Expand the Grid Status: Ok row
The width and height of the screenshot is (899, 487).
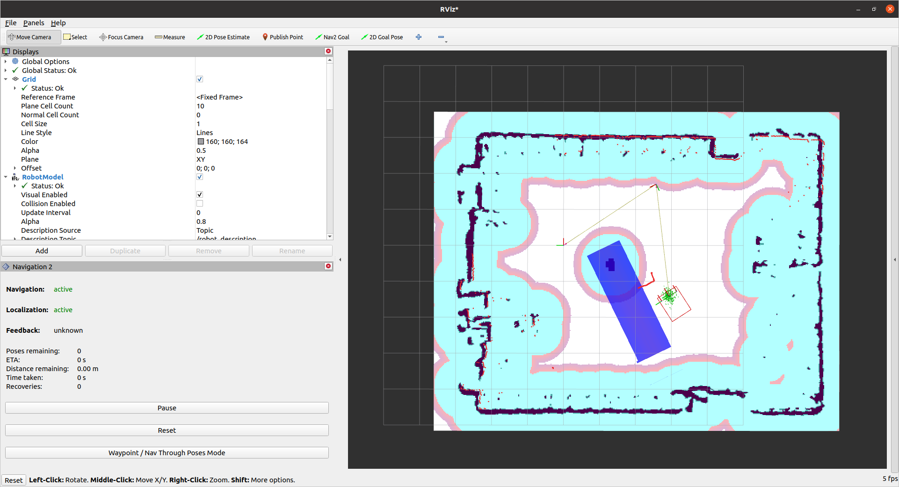(15, 88)
